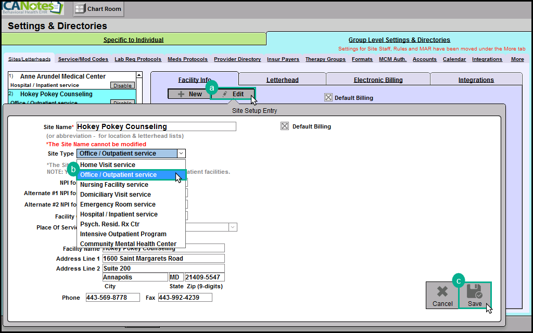
Task: Open the Electronic Billing tab
Action: click(378, 80)
